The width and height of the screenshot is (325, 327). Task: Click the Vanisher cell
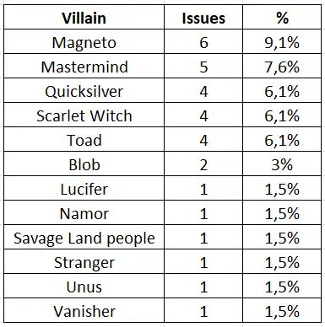point(84,310)
